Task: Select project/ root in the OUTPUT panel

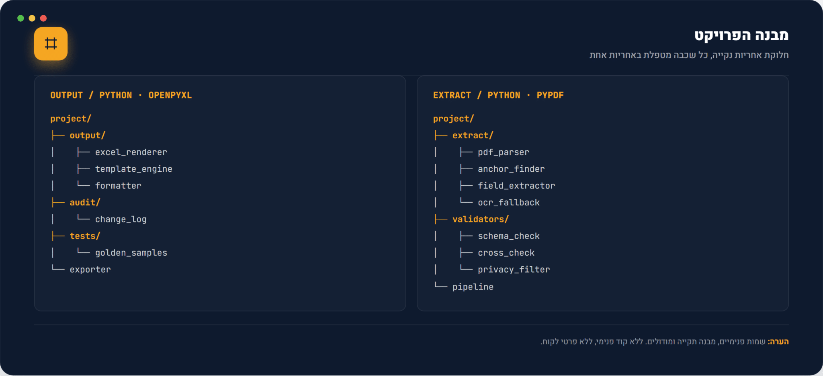Action: click(71, 119)
